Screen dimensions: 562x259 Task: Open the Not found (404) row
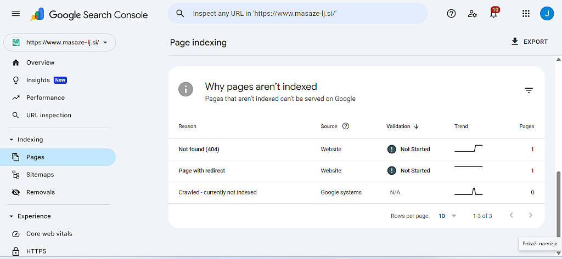click(x=199, y=149)
